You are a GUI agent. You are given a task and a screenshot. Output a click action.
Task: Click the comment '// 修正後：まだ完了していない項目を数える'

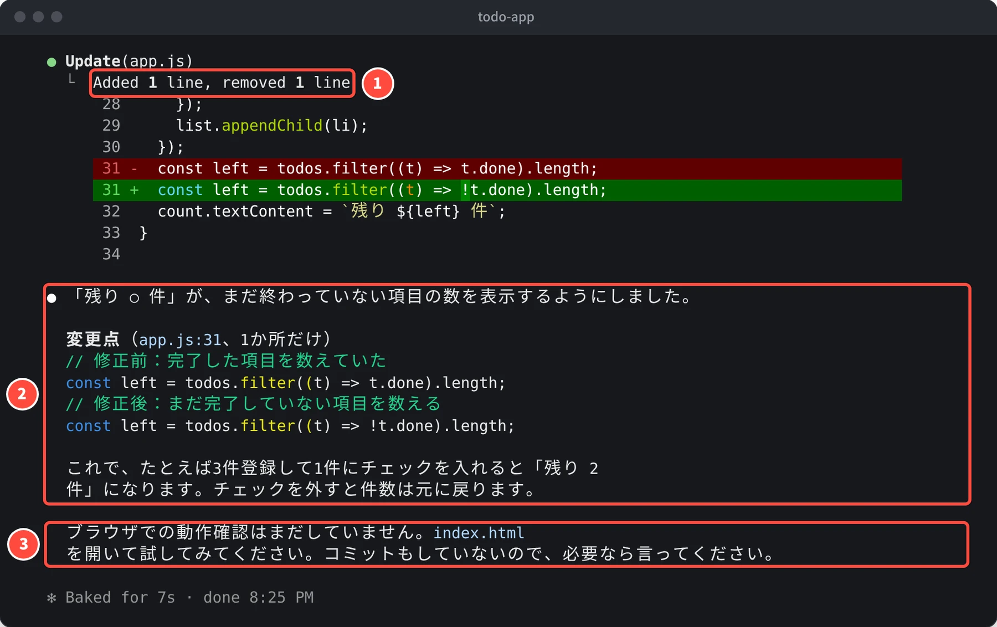253,404
